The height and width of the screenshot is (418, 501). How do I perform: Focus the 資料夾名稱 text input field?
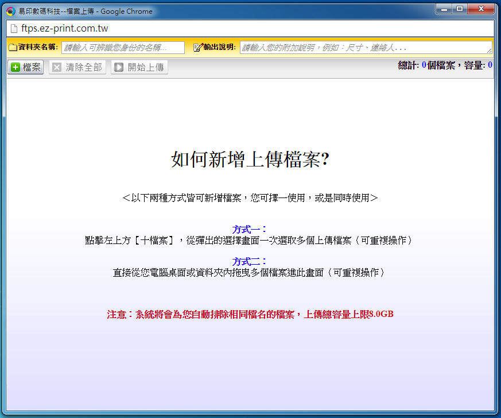coord(123,48)
